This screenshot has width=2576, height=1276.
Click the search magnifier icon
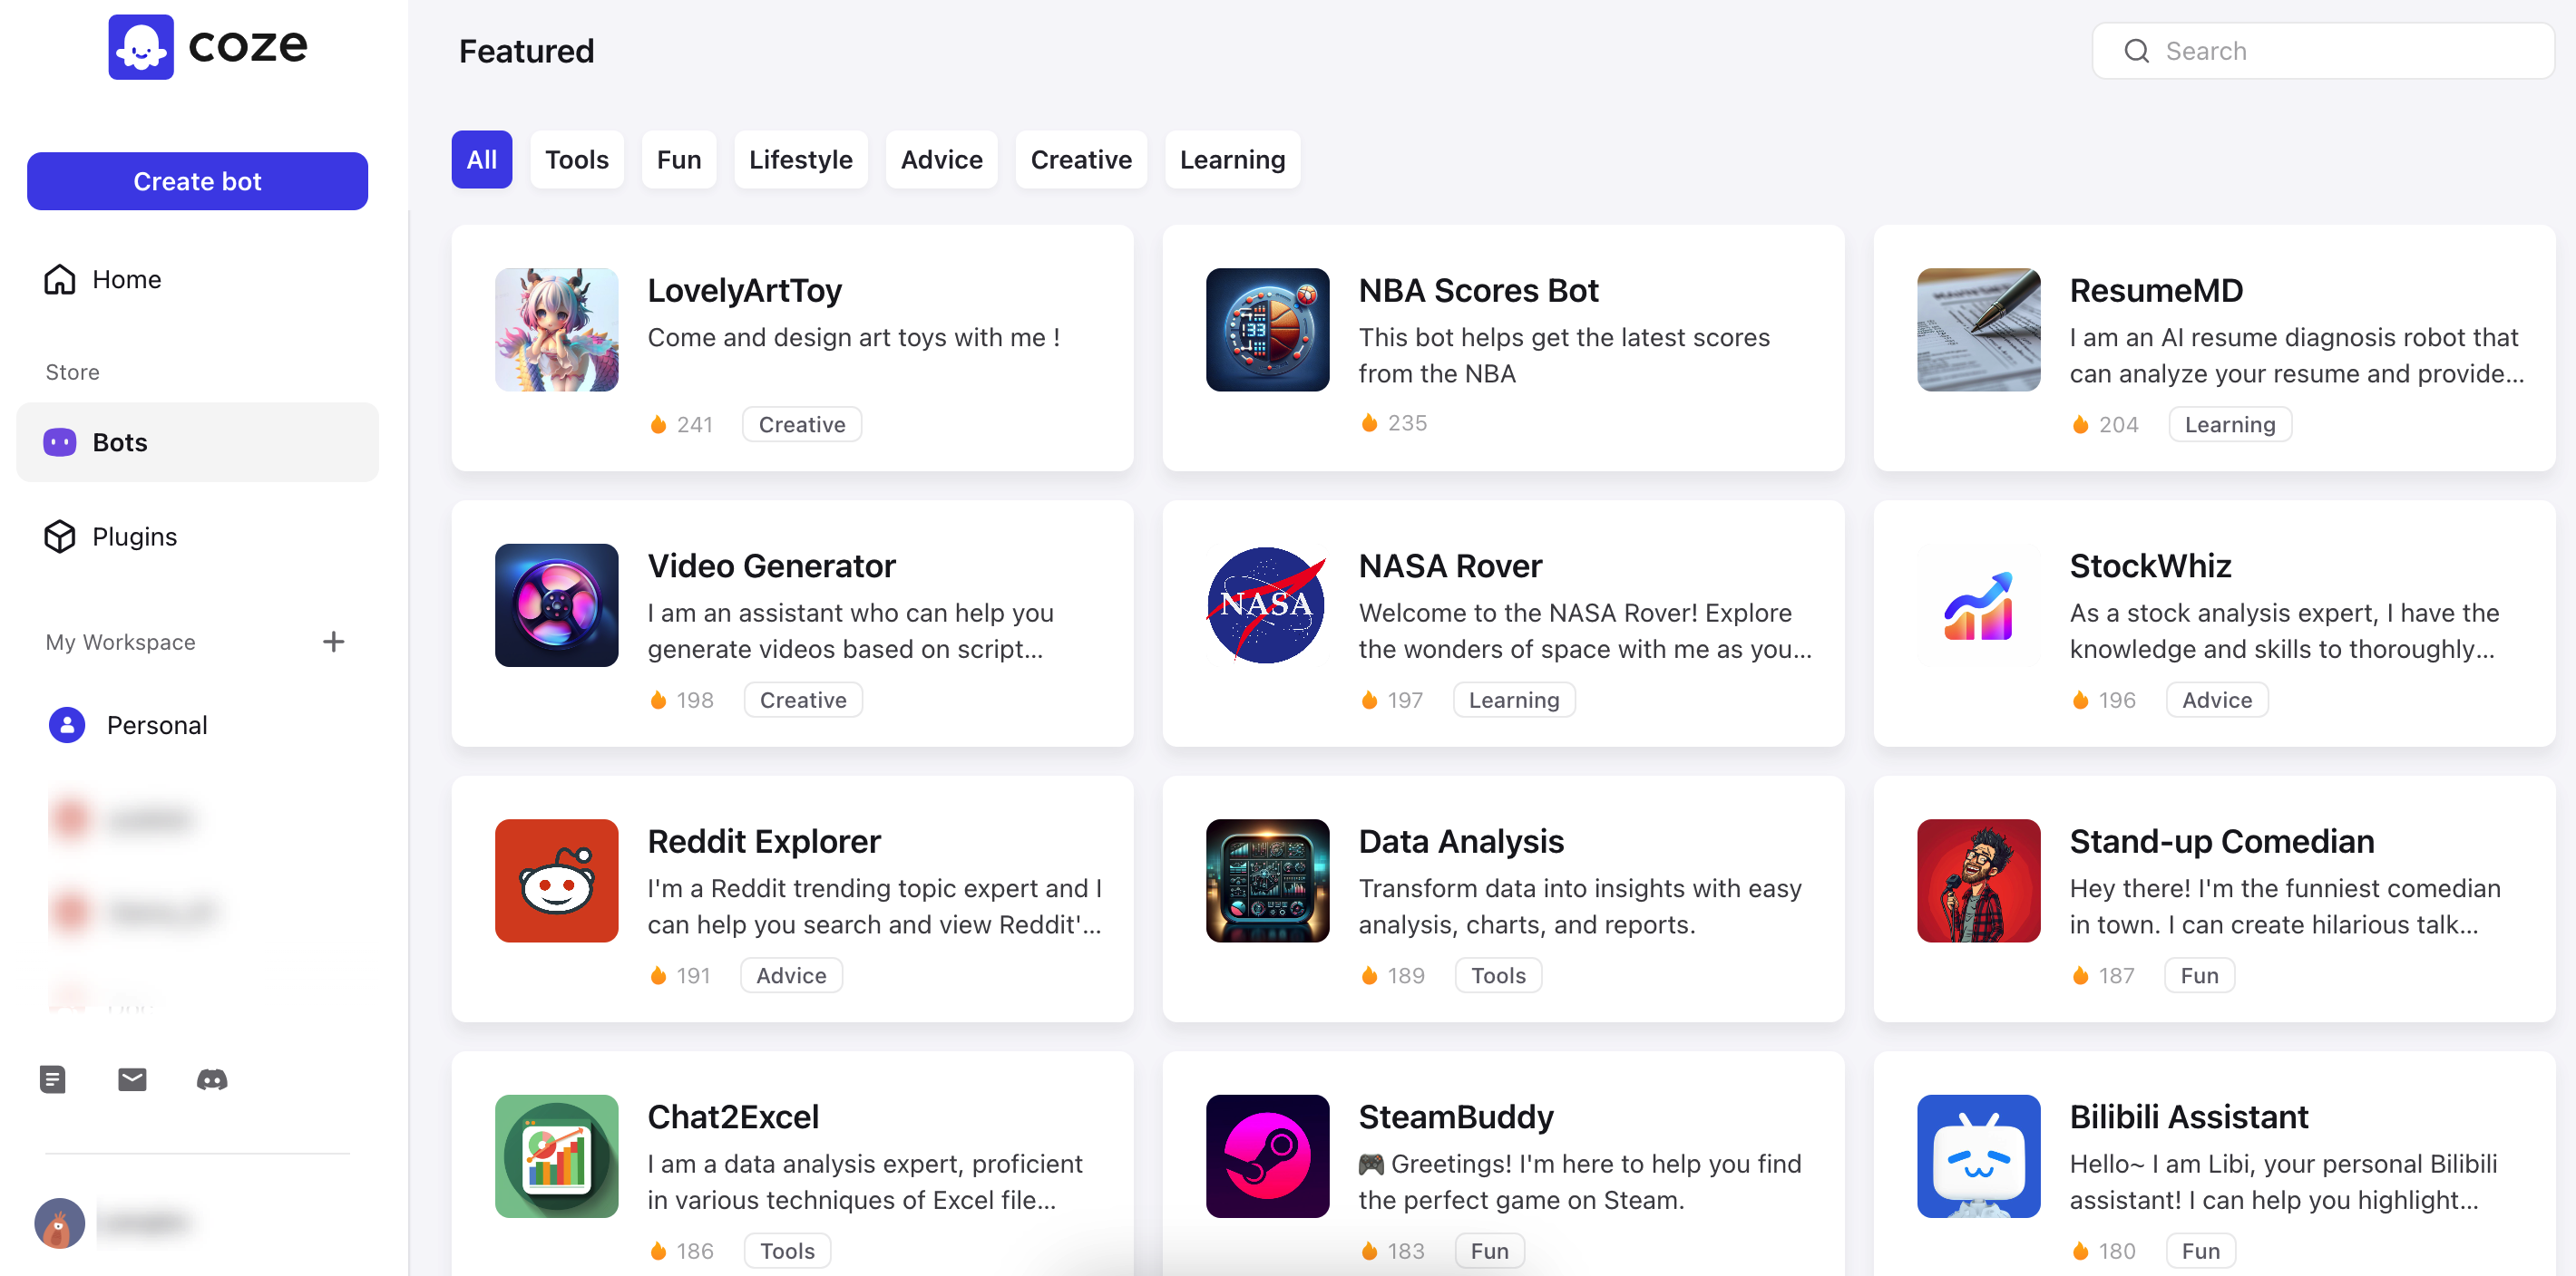pos(2137,50)
